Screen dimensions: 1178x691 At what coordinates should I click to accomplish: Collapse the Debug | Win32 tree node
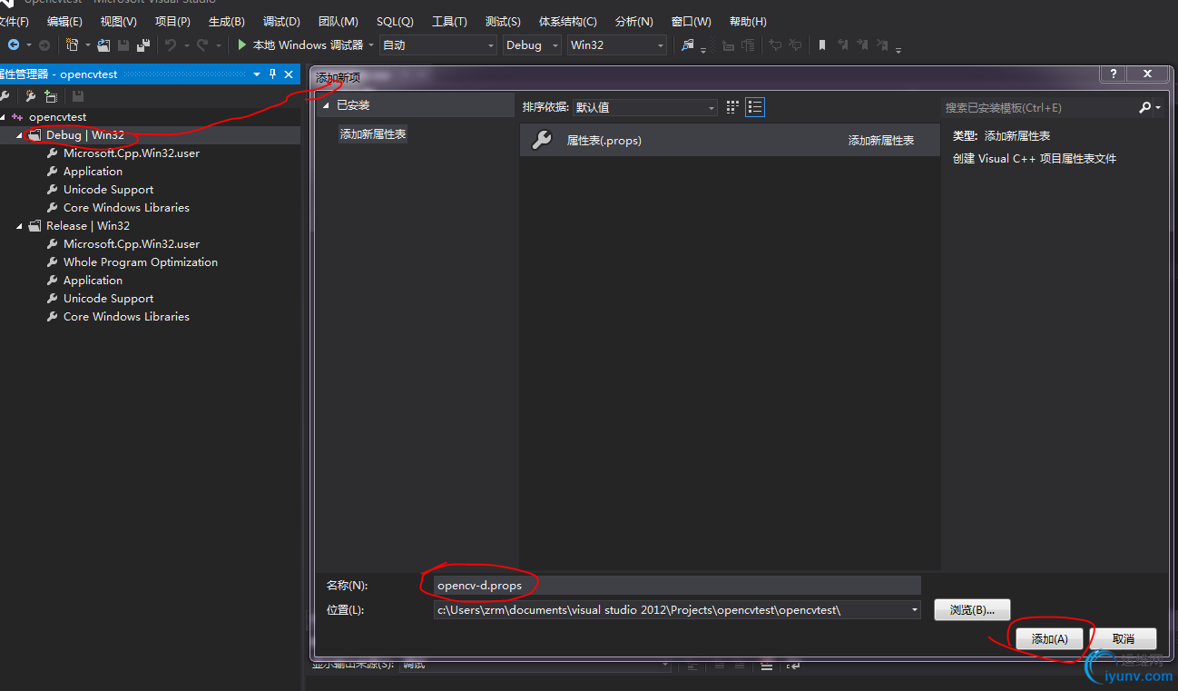(x=20, y=135)
